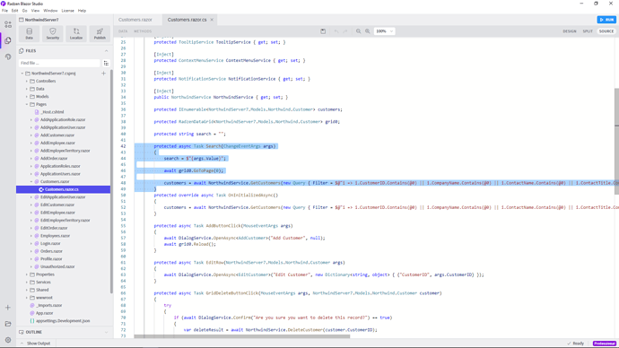Click the Ready status text
The image size is (619, 348).
(x=579, y=344)
